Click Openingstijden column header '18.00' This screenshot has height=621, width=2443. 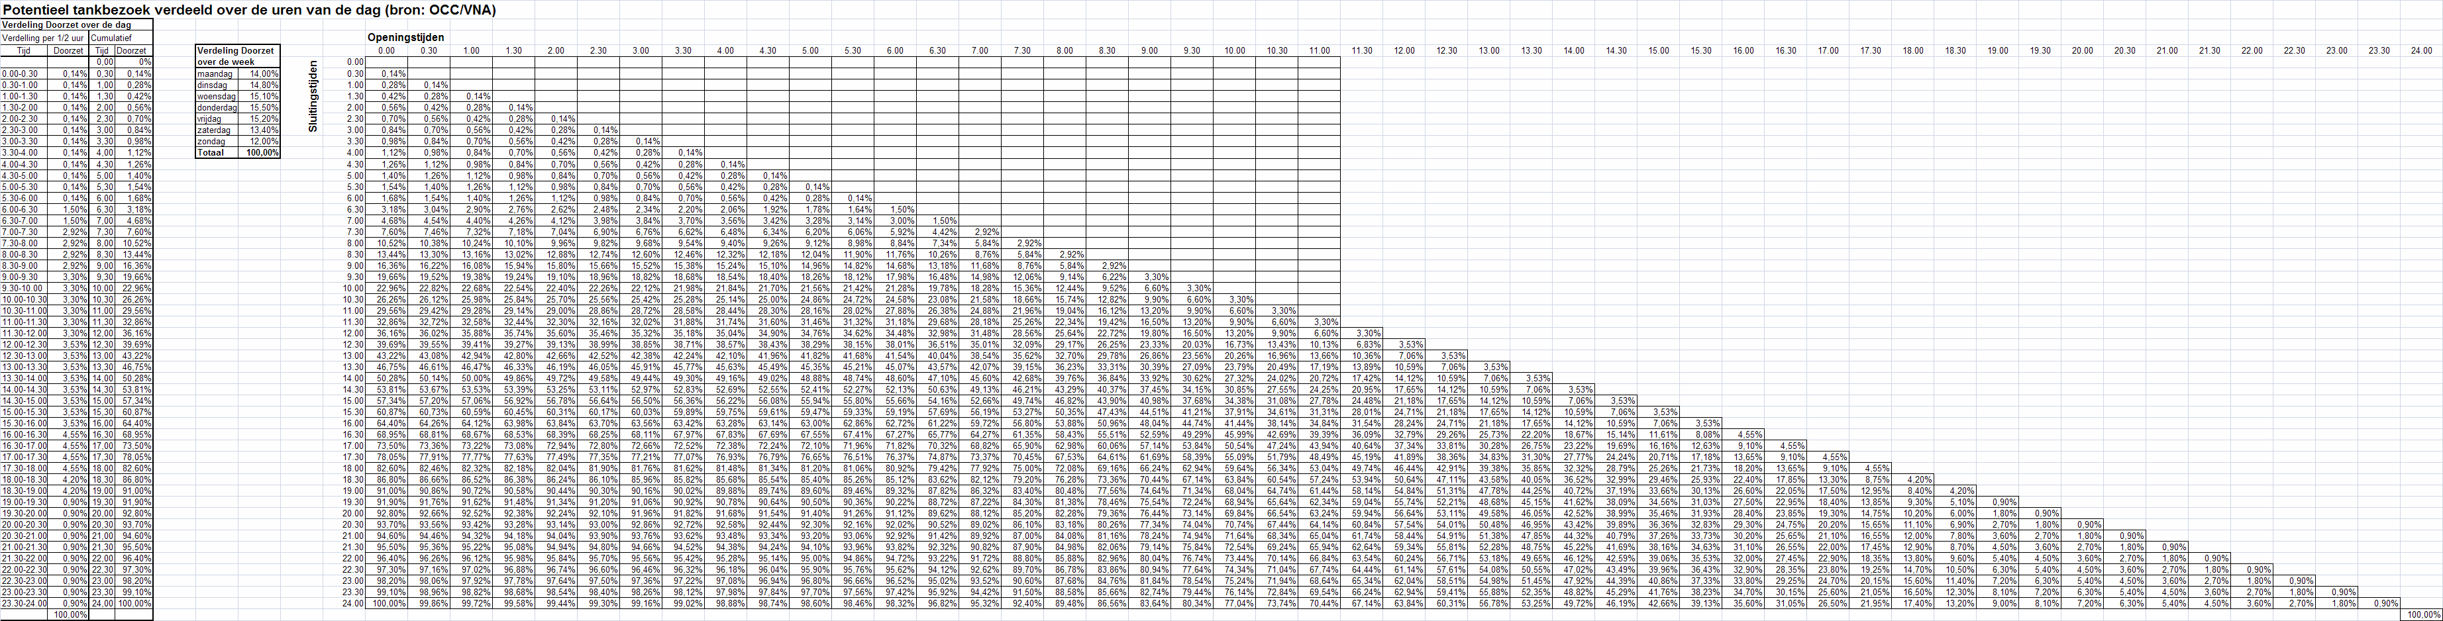pyautogui.click(x=1913, y=50)
